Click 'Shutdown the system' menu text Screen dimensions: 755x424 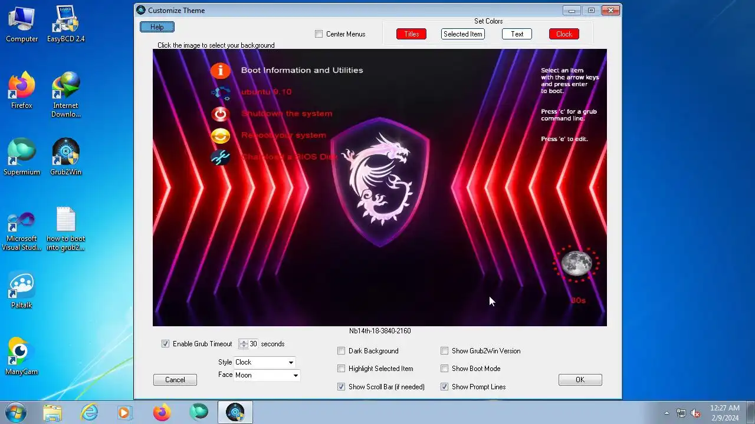(287, 114)
